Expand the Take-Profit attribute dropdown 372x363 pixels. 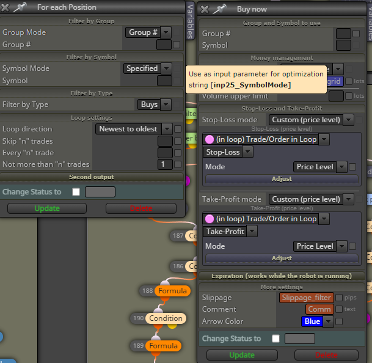[252, 231]
